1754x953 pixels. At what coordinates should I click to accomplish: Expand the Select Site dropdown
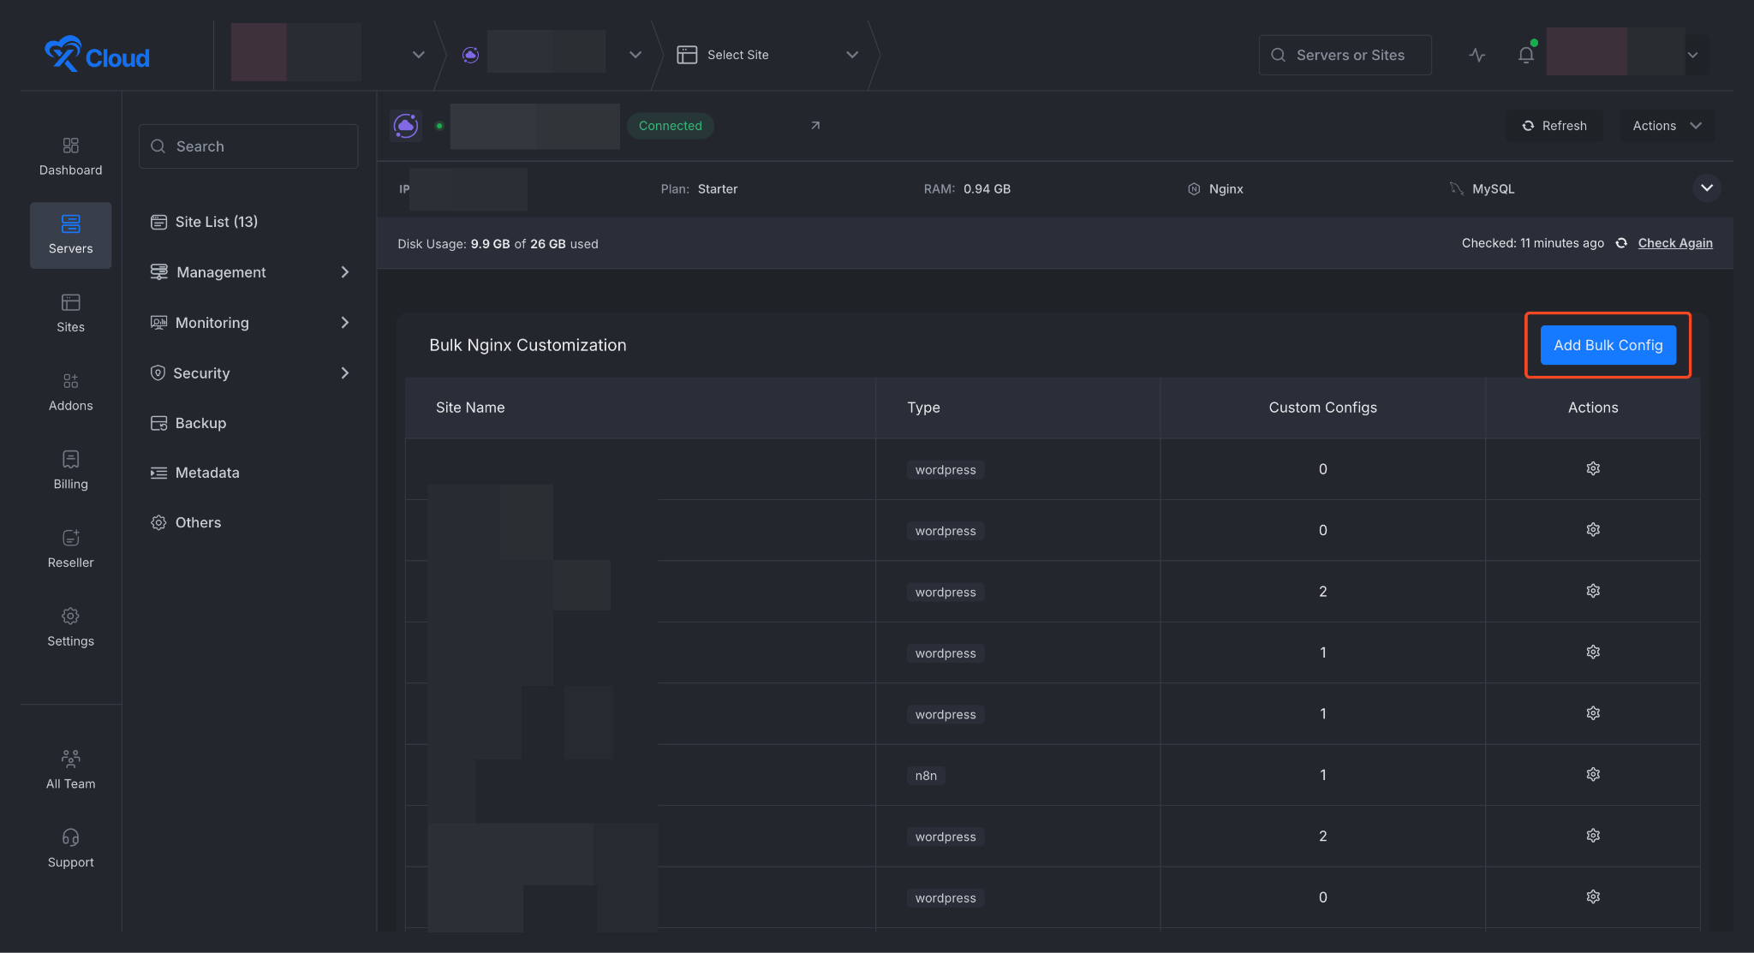[851, 54]
